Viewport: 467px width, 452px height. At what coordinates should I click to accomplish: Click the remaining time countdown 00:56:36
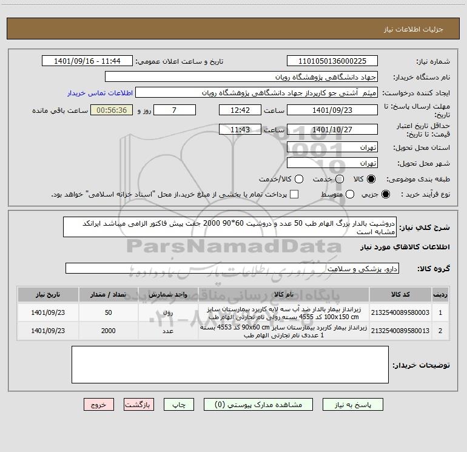[112, 110]
